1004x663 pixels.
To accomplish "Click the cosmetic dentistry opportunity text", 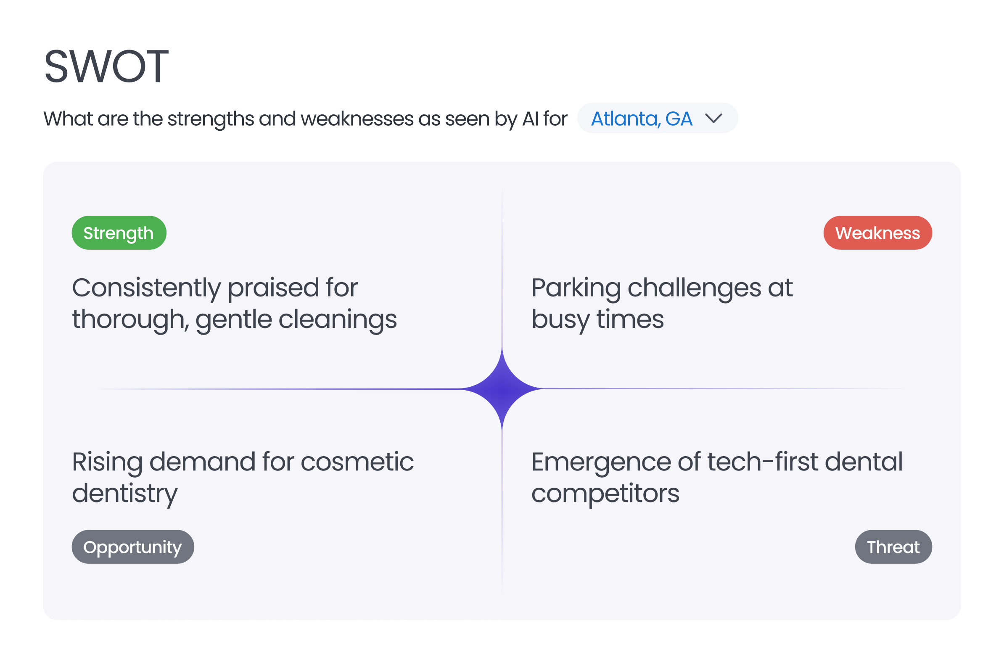I will pos(243,476).
